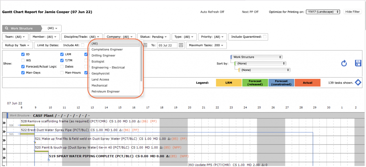
Task: Expand the row for task 521 with double chevron
Action: pos(4,140)
